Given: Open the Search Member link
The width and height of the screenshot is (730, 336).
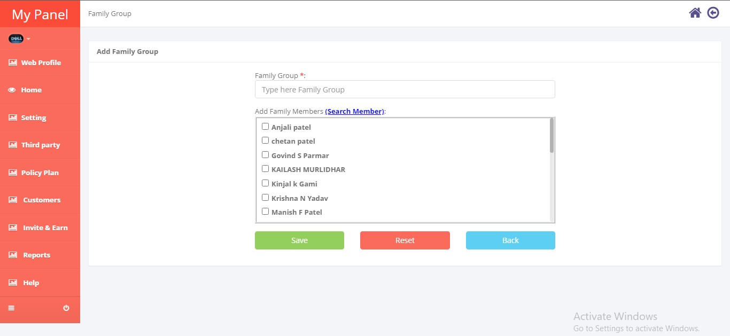Looking at the screenshot, I should point(355,111).
